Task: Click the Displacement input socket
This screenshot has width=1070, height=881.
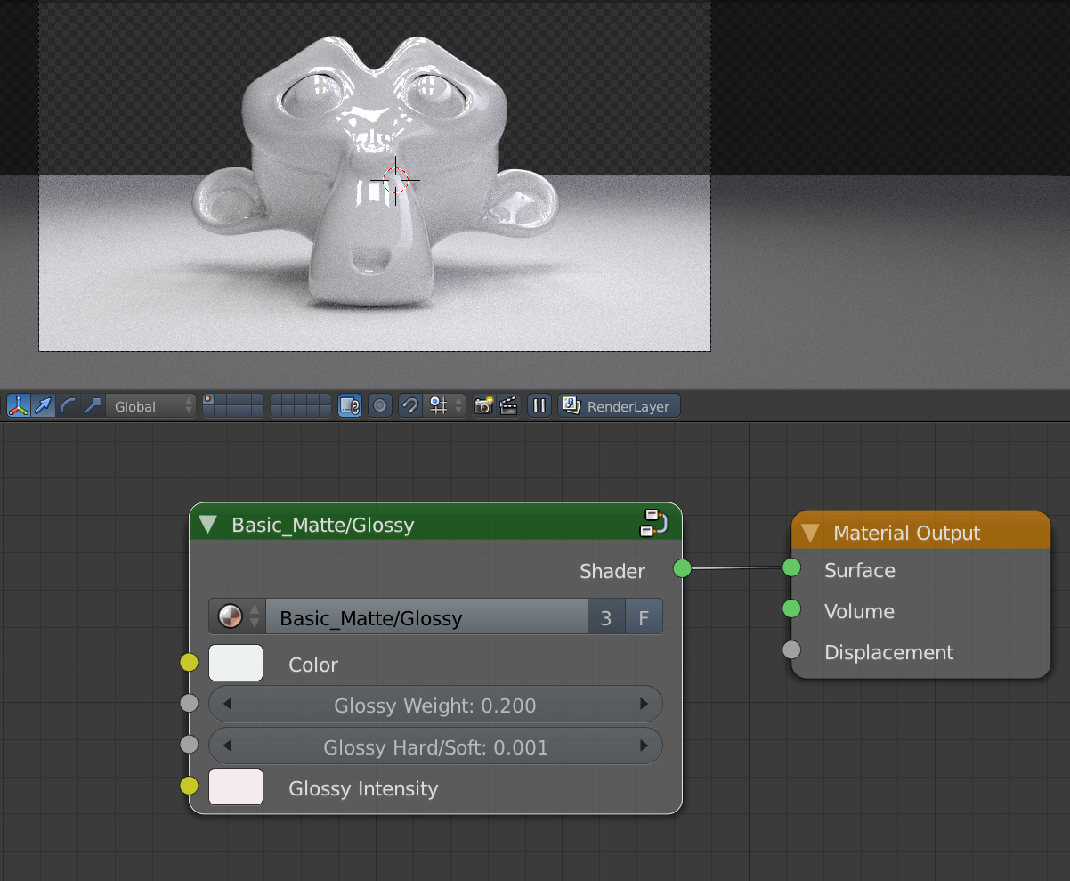Action: pos(791,650)
